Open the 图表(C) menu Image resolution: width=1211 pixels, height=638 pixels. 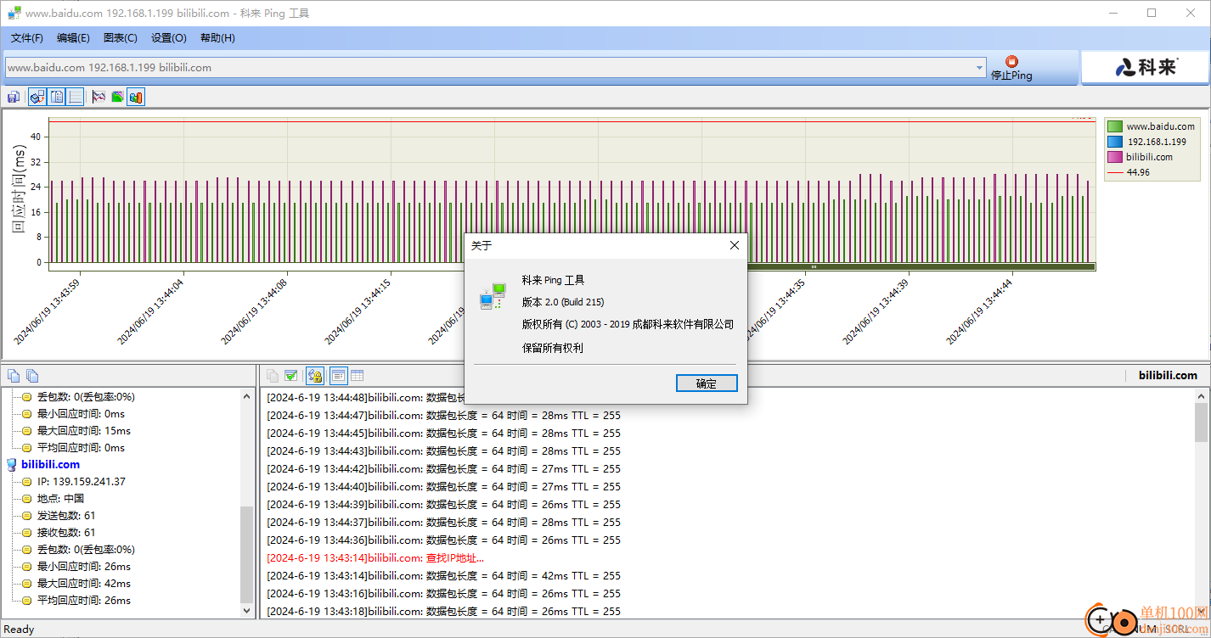tap(120, 38)
